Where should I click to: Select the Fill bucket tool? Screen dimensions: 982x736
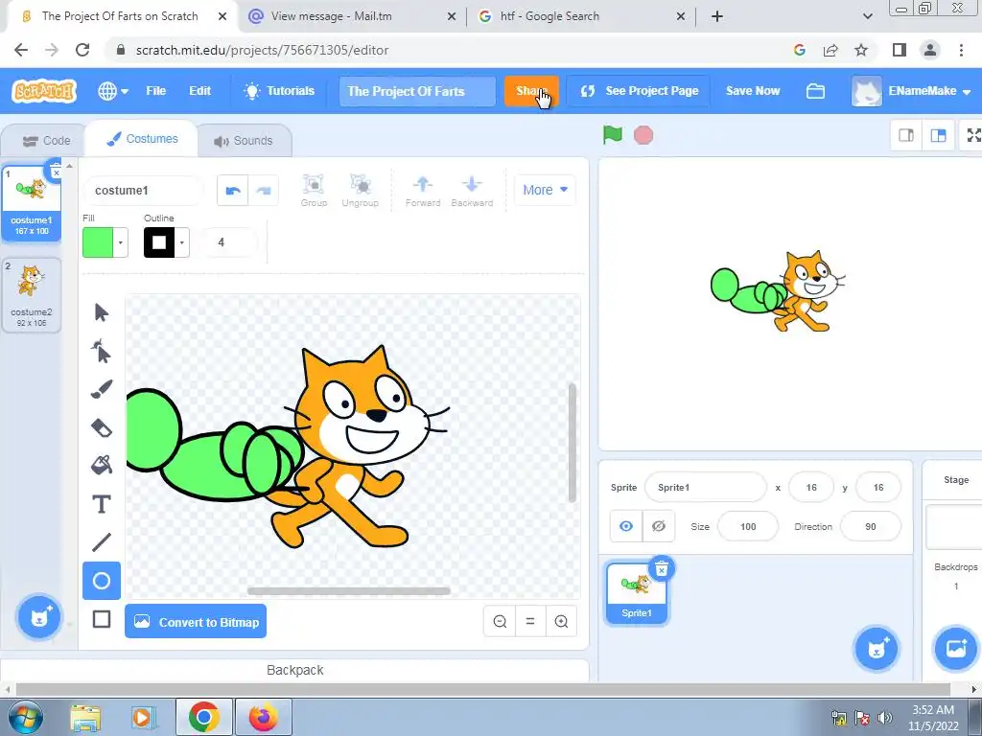coord(102,465)
